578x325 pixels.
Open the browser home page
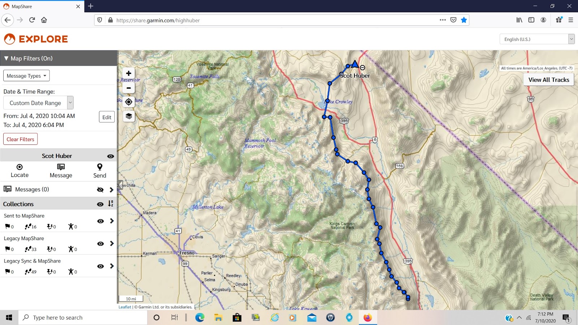pyautogui.click(x=44, y=20)
